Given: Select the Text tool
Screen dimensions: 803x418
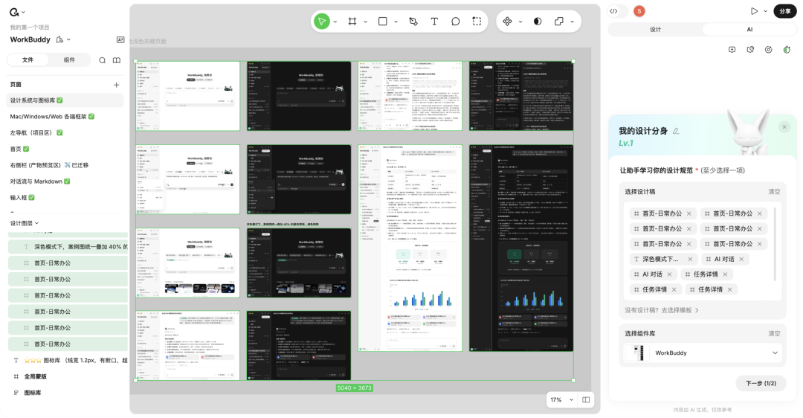Looking at the screenshot, I should click(x=434, y=22).
